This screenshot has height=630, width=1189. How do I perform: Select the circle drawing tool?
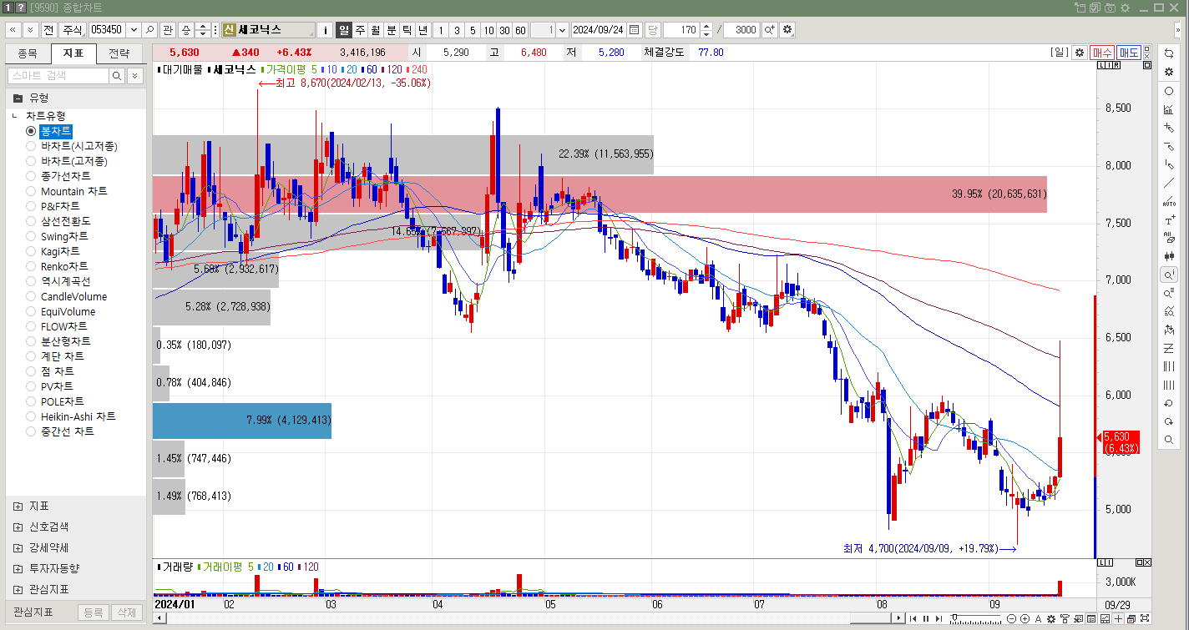click(1169, 91)
